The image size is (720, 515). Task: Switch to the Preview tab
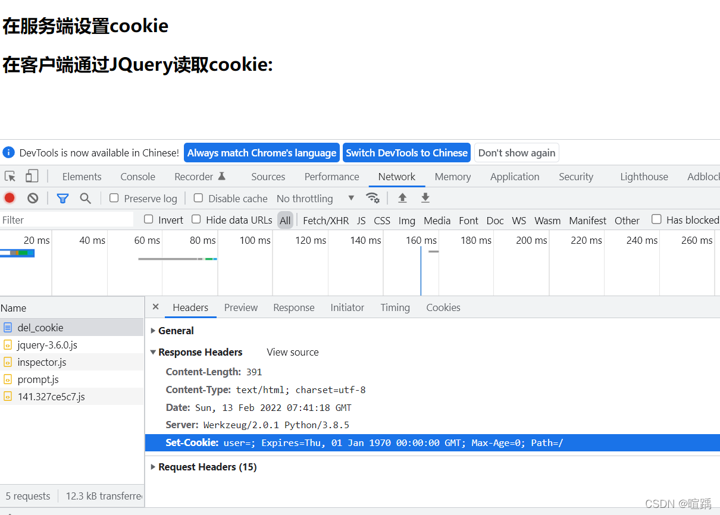(241, 307)
